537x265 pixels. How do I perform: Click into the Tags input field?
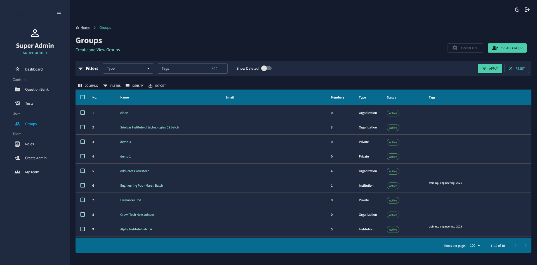[183, 68]
